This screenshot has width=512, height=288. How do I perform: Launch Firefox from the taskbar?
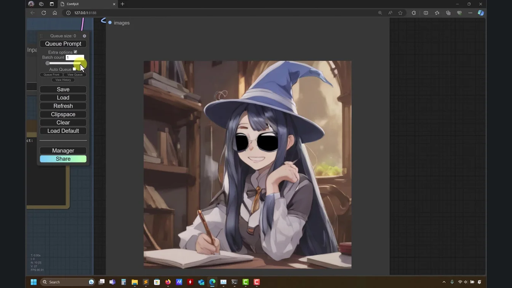168,282
